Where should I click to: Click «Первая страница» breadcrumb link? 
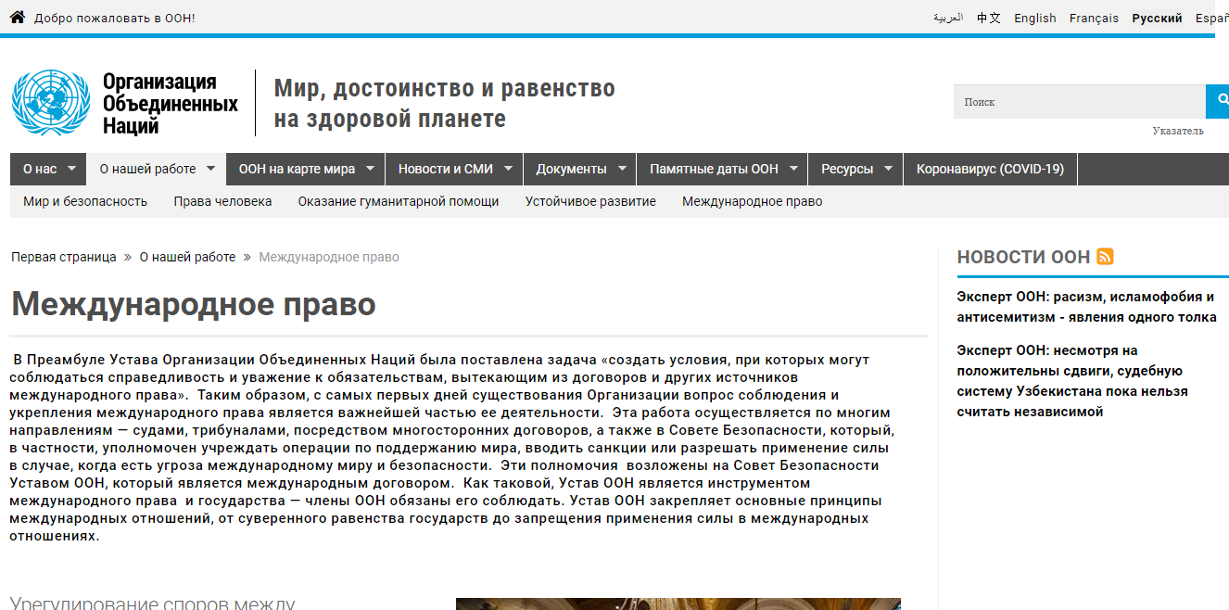pos(64,257)
